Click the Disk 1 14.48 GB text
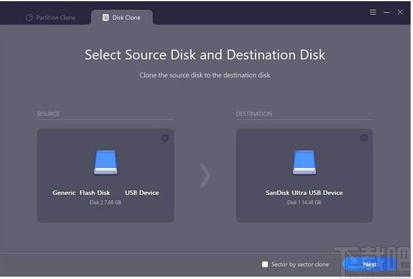 coord(304,203)
